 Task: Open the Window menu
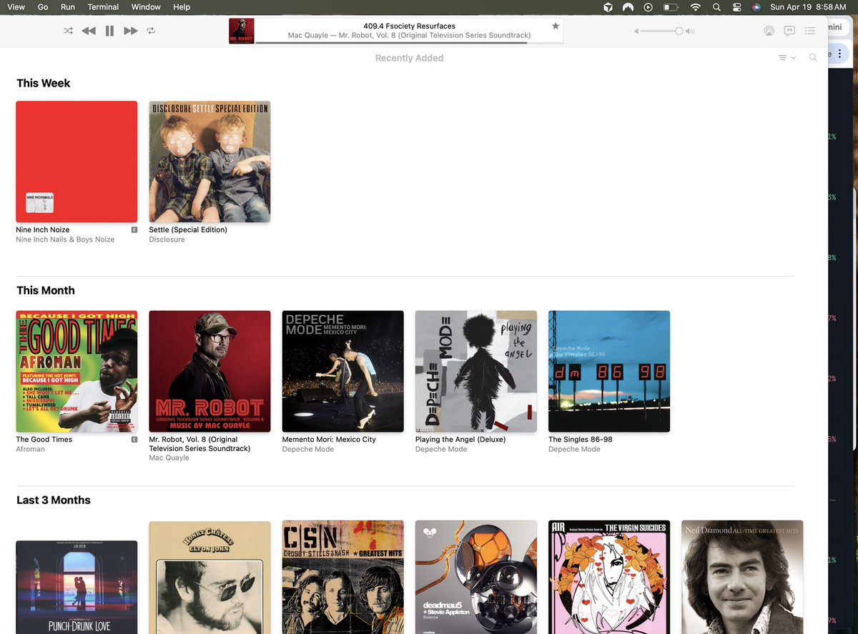pyautogui.click(x=146, y=6)
